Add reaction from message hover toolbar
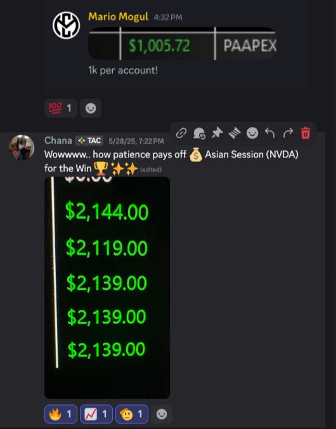This screenshot has height=429, width=336. coord(252,133)
